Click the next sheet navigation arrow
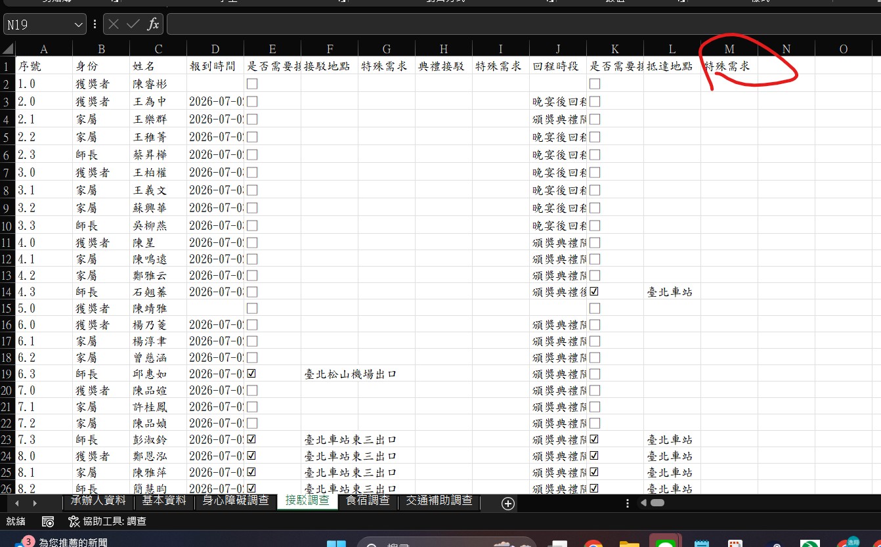Viewport: 881px width, 547px height. (x=35, y=503)
